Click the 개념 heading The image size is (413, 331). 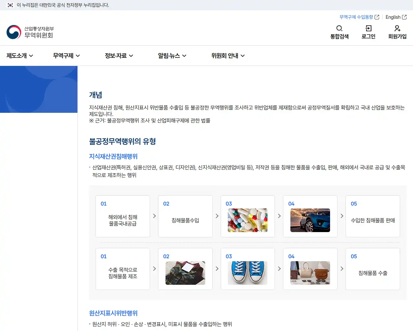click(x=96, y=95)
